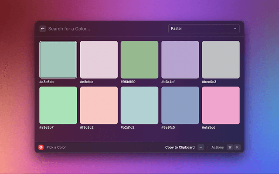Pick the #f9c8c2 peach swatch
Viewport: 279px width, 174px height.
point(99,105)
